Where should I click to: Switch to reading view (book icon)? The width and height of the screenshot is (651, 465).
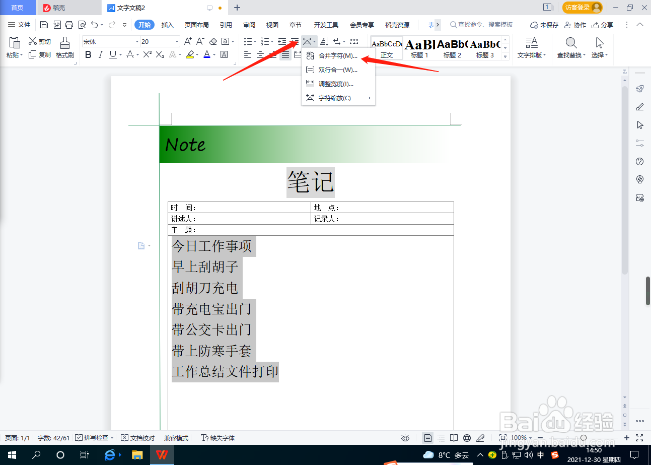coord(454,438)
